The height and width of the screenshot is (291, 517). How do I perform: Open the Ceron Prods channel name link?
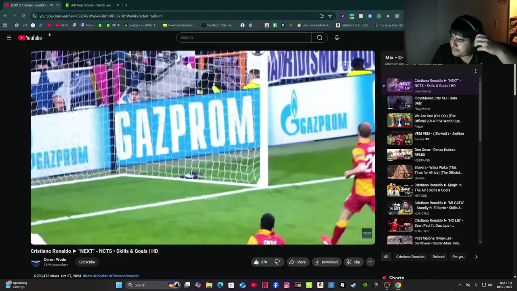click(55, 259)
